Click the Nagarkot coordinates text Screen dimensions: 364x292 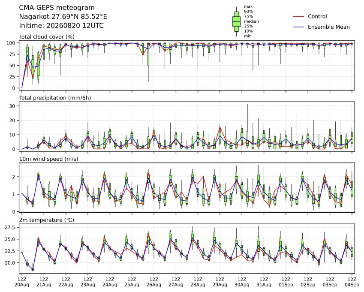tap(63, 17)
